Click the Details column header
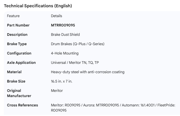Screen dimensions: 180x116 56,16
